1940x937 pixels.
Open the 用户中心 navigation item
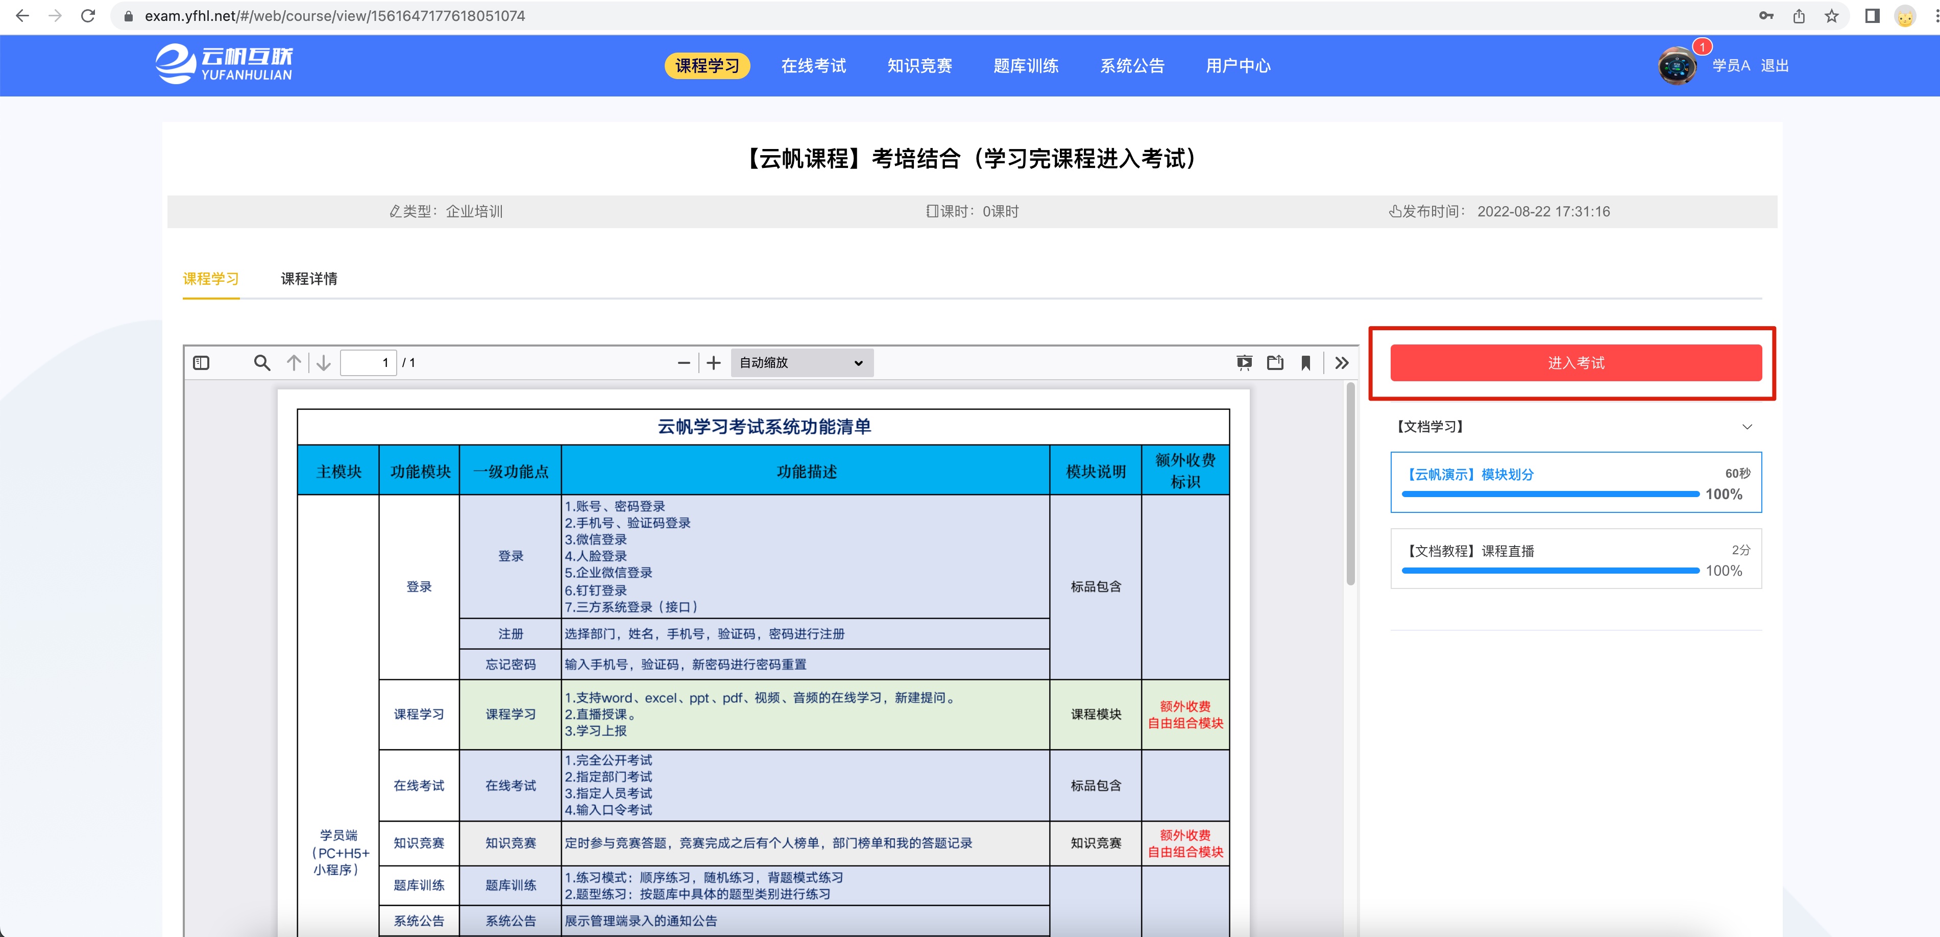click(1238, 65)
